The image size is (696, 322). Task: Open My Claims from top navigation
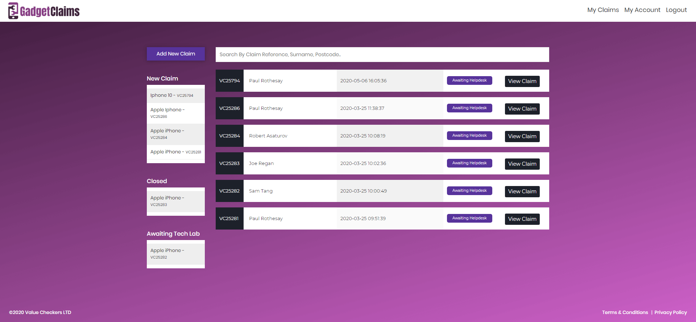603,10
